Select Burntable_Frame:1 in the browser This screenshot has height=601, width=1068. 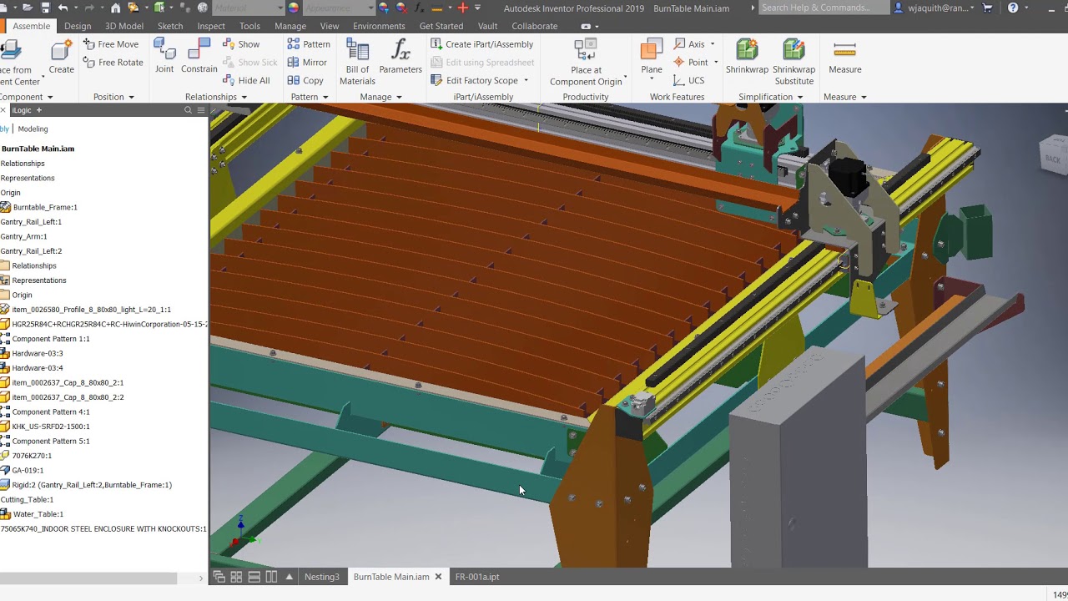[45, 207]
